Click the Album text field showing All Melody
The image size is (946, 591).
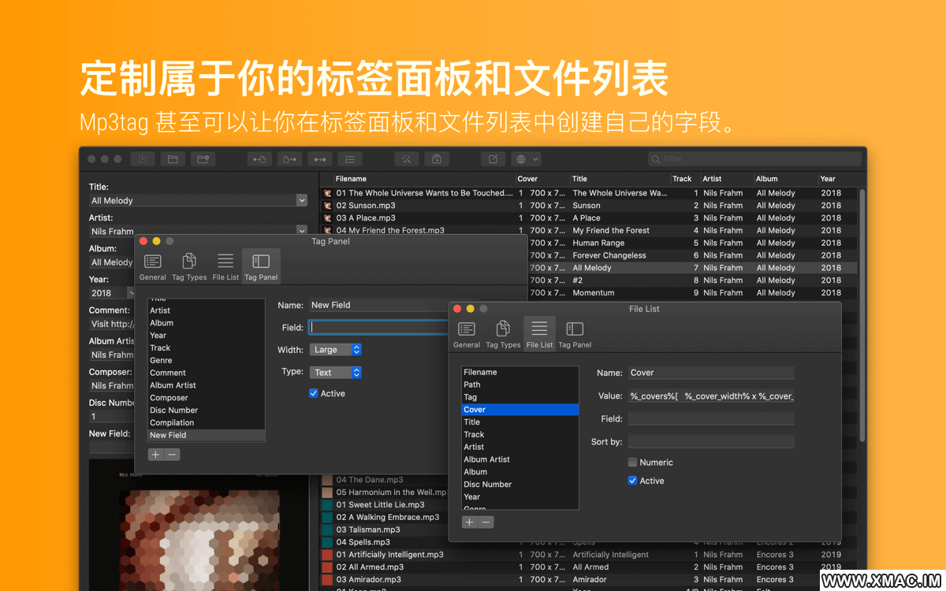tap(111, 262)
